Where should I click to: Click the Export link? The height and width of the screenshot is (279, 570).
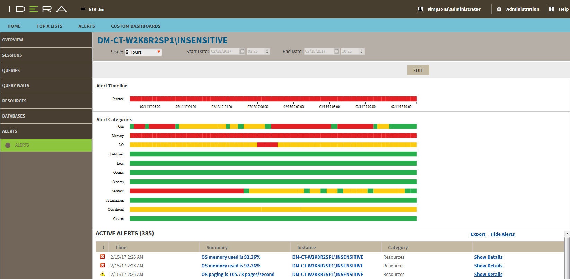click(477, 234)
